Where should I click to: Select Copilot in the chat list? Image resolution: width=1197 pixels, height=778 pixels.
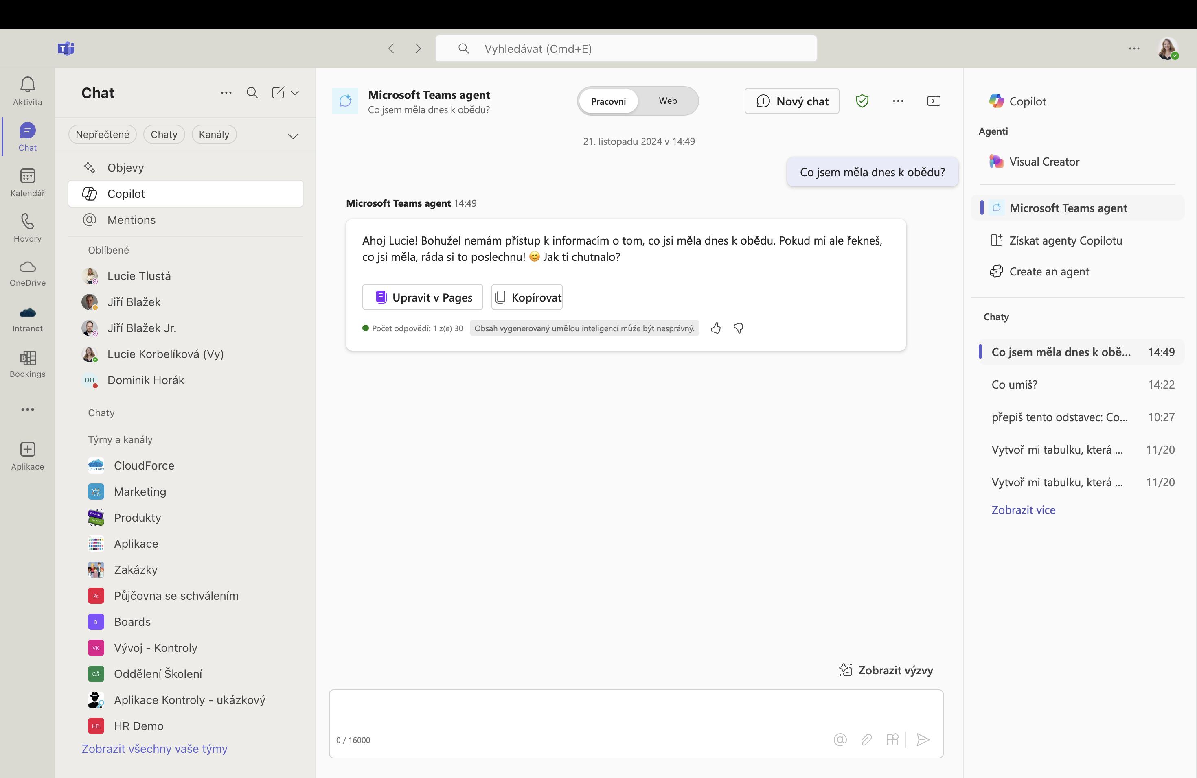(x=186, y=194)
